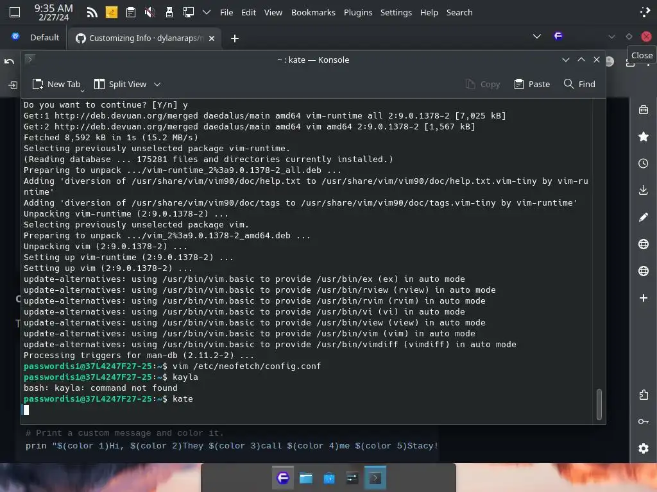The height and width of the screenshot is (492, 657).
Task: Click the Konsole window icon in title bar
Action: coord(30,60)
